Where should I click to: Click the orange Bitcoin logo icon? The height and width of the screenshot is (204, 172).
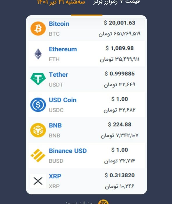(38, 29)
